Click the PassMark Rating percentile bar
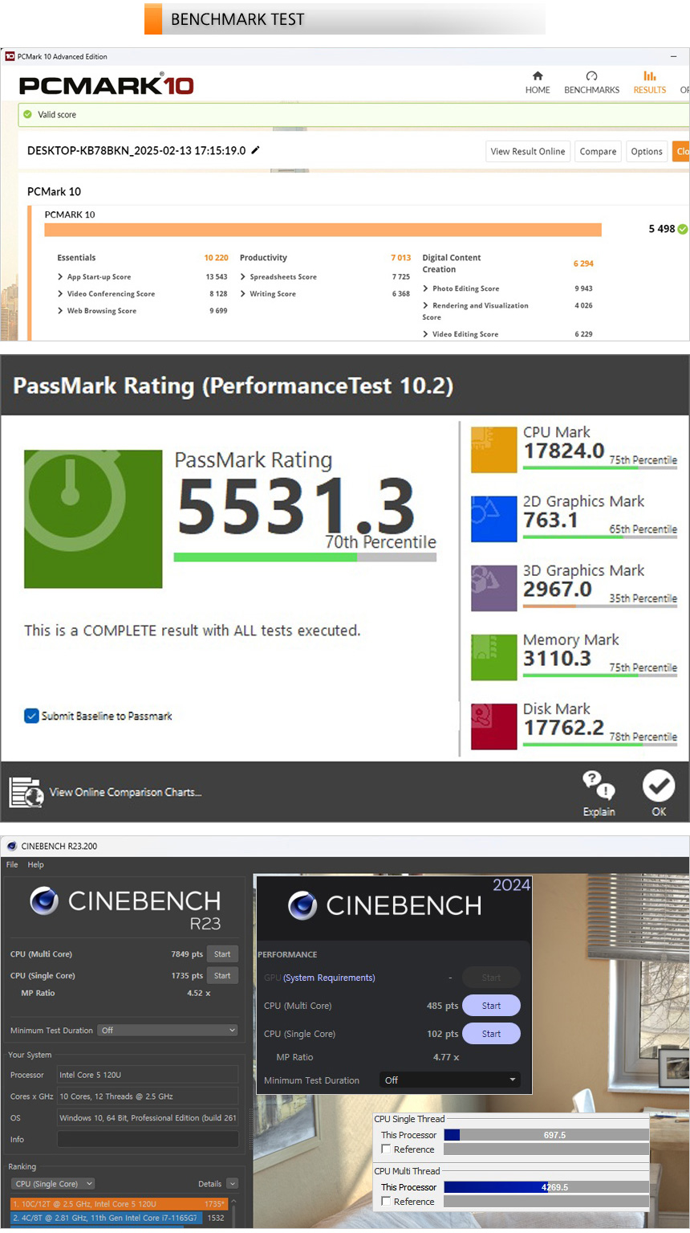The image size is (690, 1233). [x=305, y=557]
